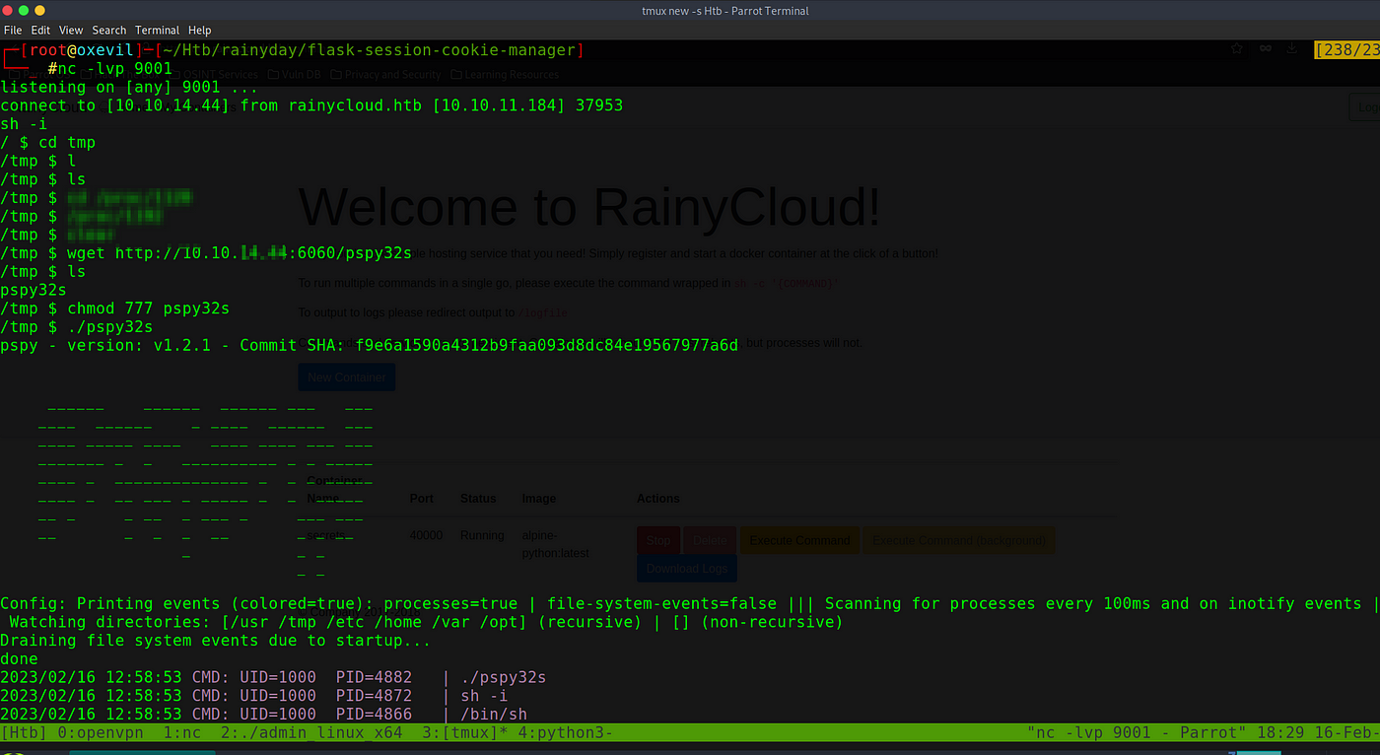Click the red close window dot
This screenshot has width=1380, height=755.
tap(10, 10)
